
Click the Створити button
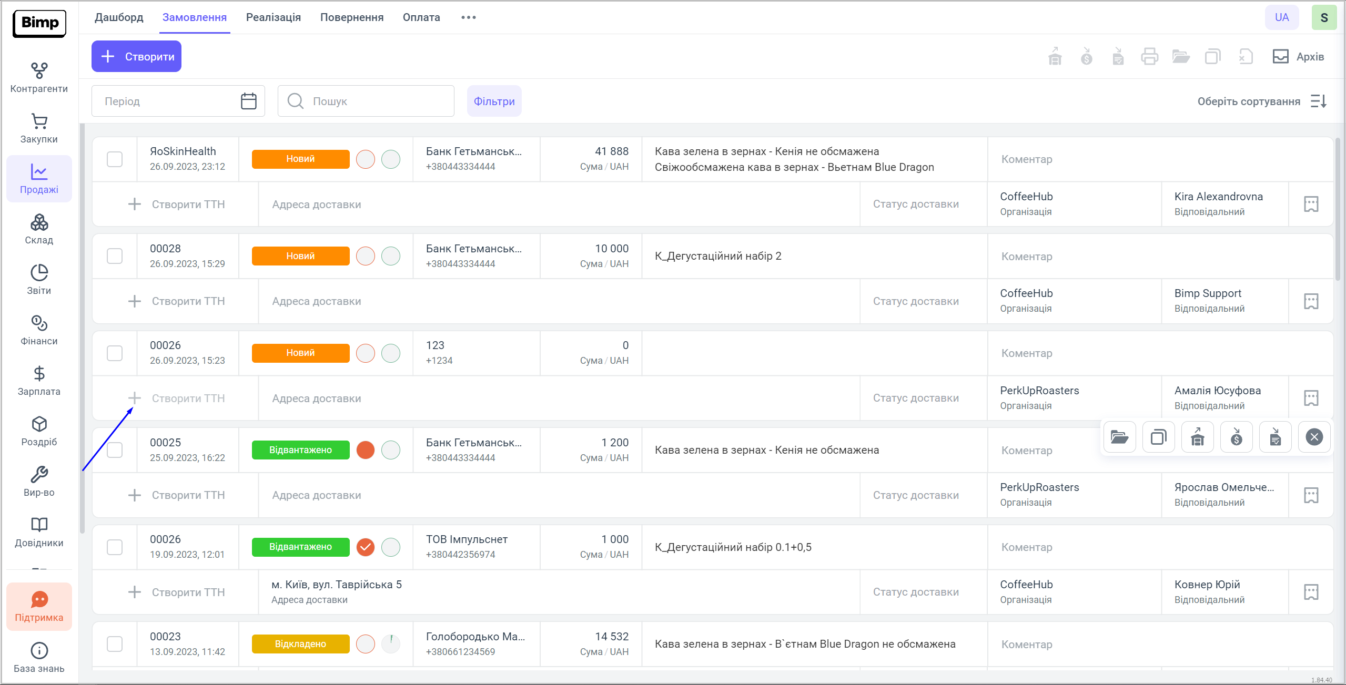tap(136, 56)
